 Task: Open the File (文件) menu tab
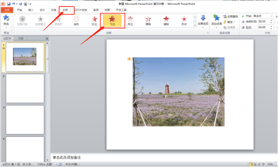pyautogui.click(x=7, y=10)
